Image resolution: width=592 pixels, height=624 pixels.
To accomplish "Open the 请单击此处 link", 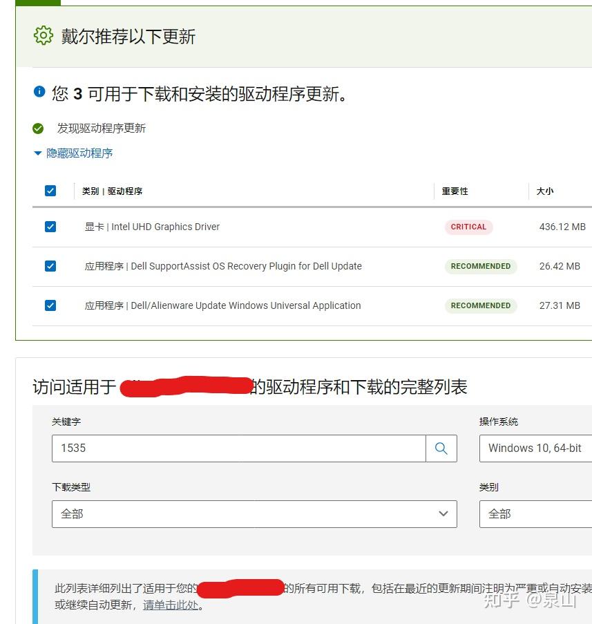I will (170, 605).
